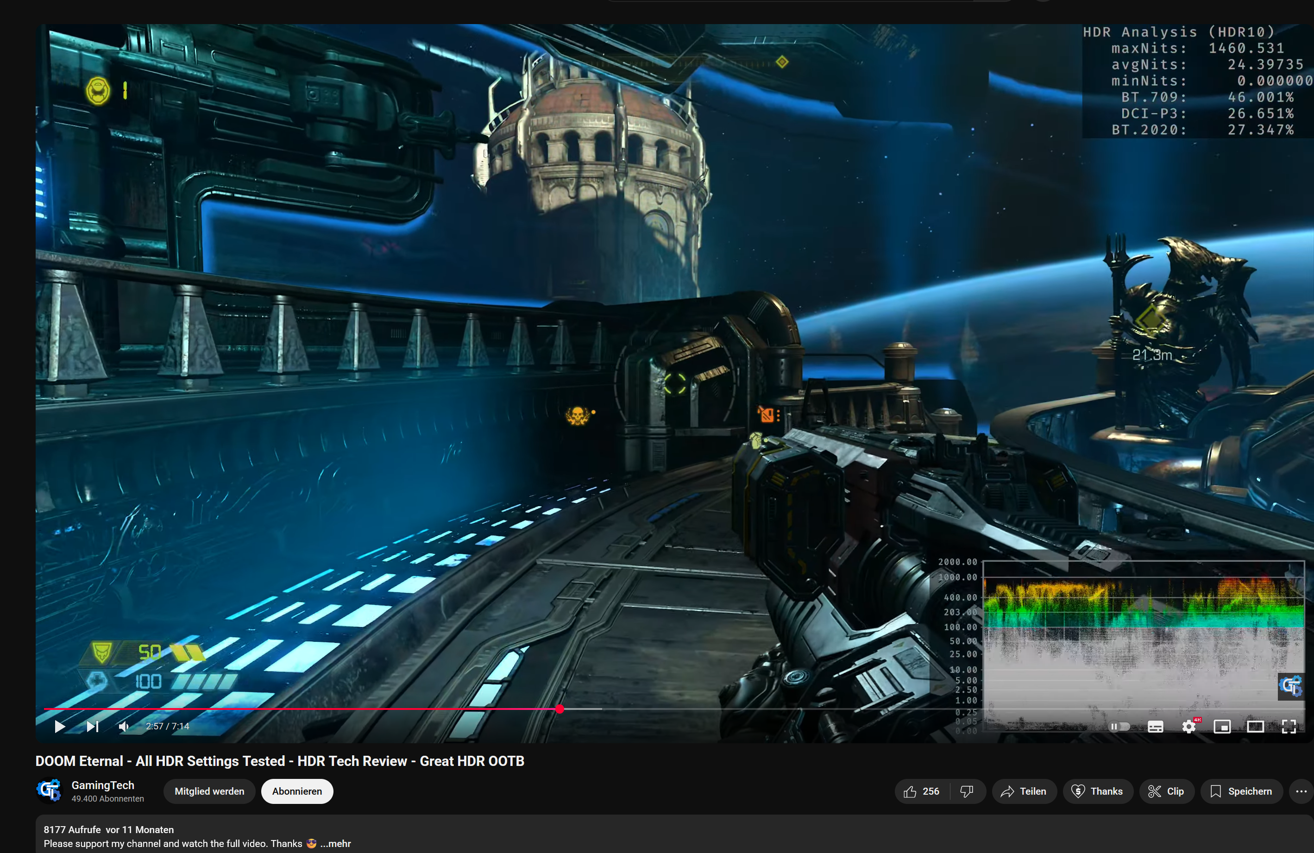Send a Super Thanks with the Thanks button
Viewport: 1314px width, 853px height.
[1098, 791]
